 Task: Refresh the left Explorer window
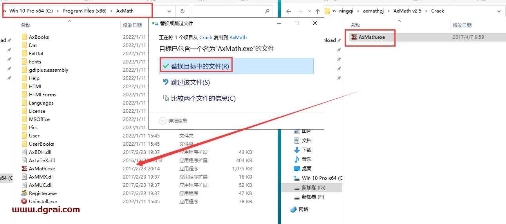[183, 11]
